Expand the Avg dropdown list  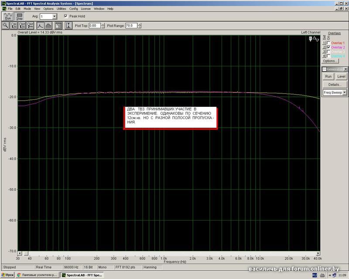[54, 16]
